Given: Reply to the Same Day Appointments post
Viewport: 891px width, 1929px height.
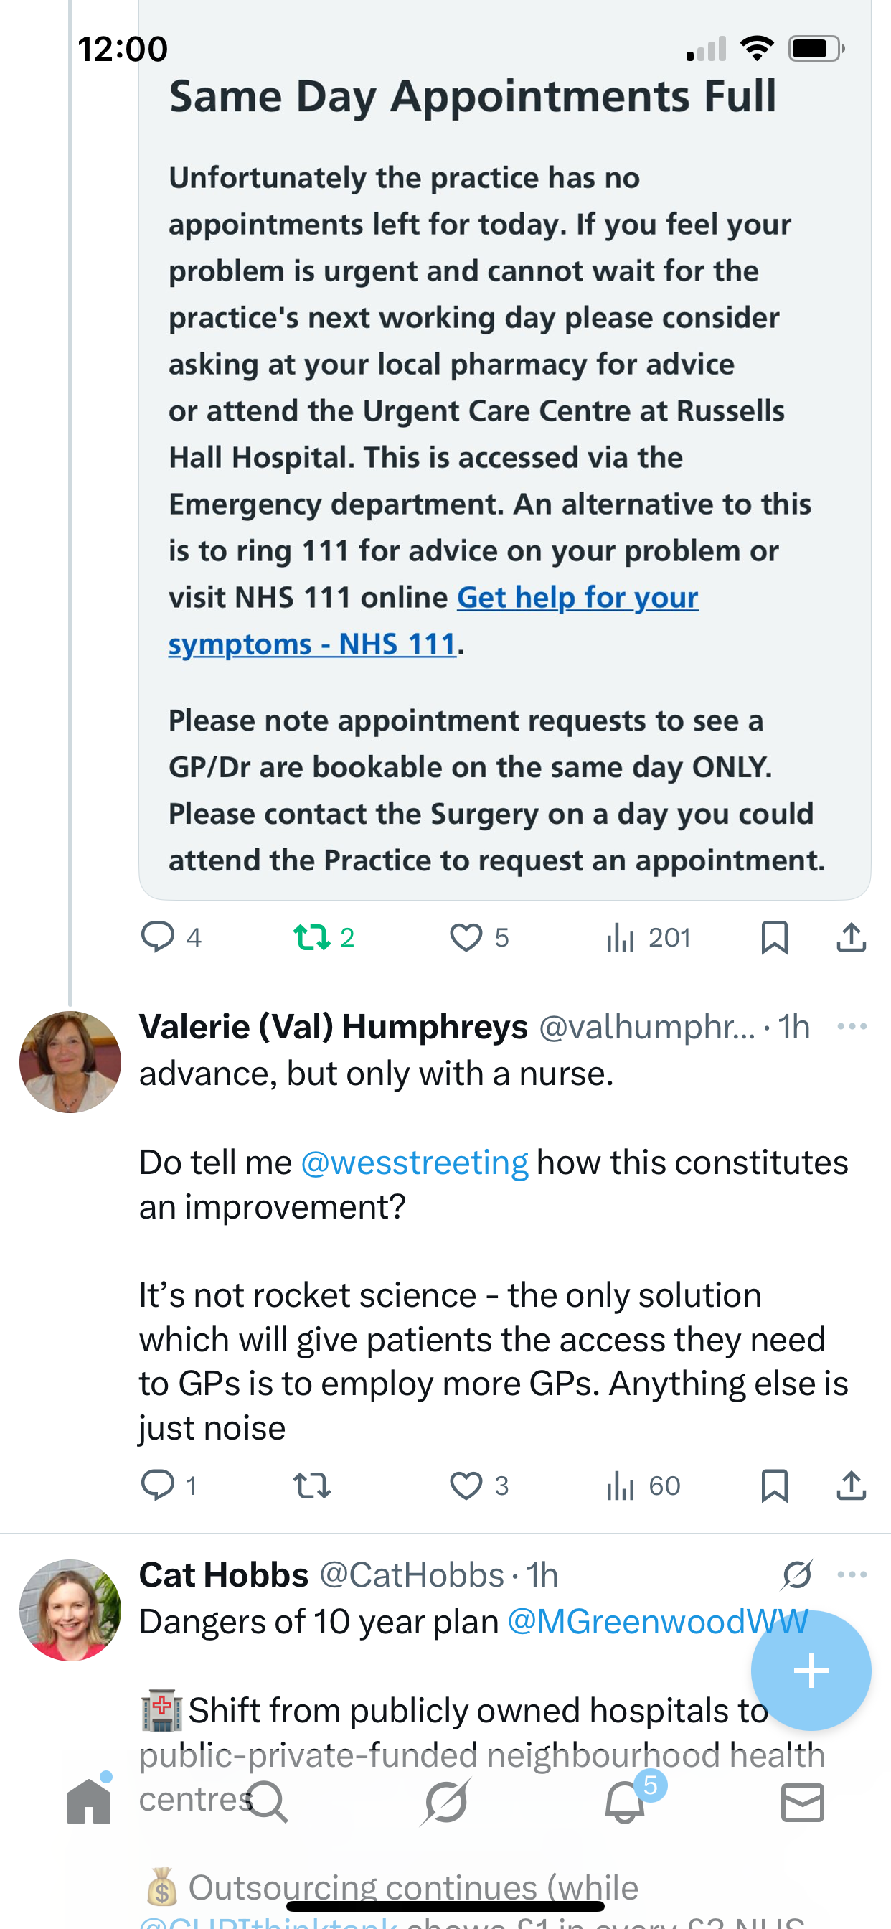Looking at the screenshot, I should (158, 937).
